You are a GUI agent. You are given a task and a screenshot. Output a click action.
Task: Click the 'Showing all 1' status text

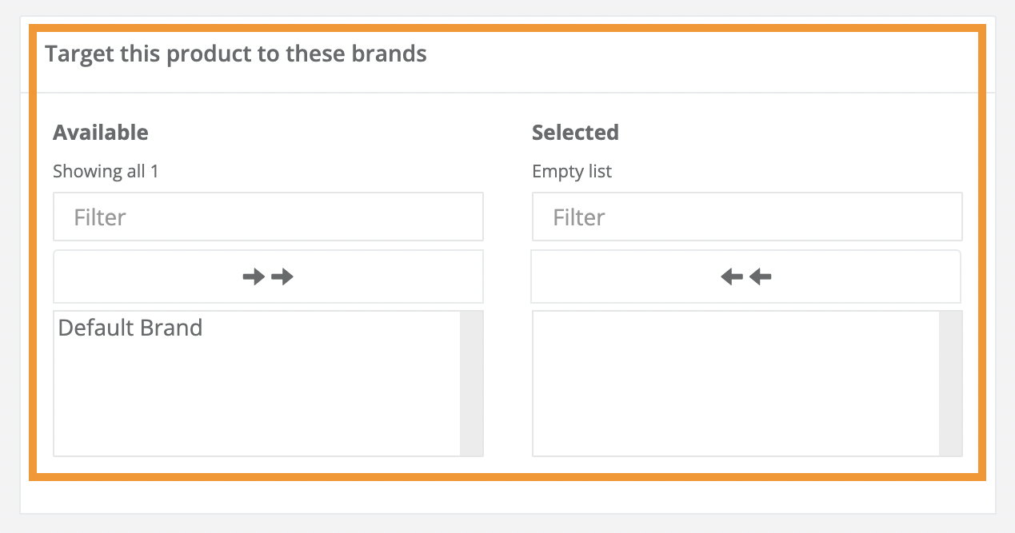coord(105,170)
